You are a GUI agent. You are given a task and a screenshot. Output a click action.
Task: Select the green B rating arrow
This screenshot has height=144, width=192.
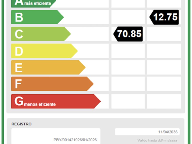coord(37,17)
